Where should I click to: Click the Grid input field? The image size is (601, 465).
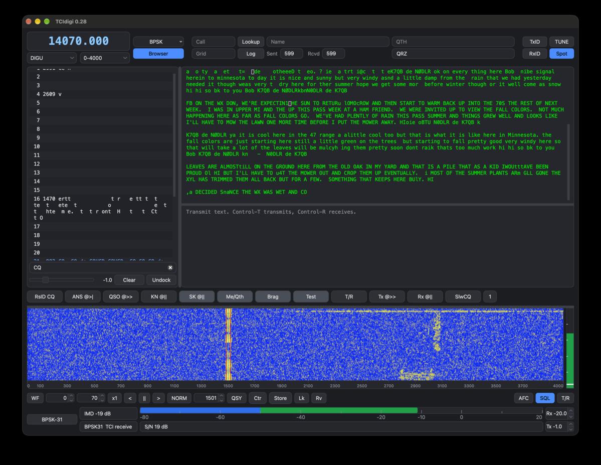213,54
